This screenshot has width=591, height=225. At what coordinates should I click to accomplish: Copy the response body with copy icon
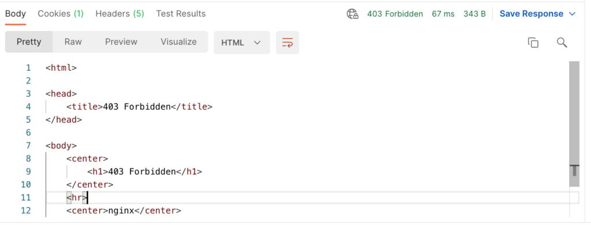point(533,43)
